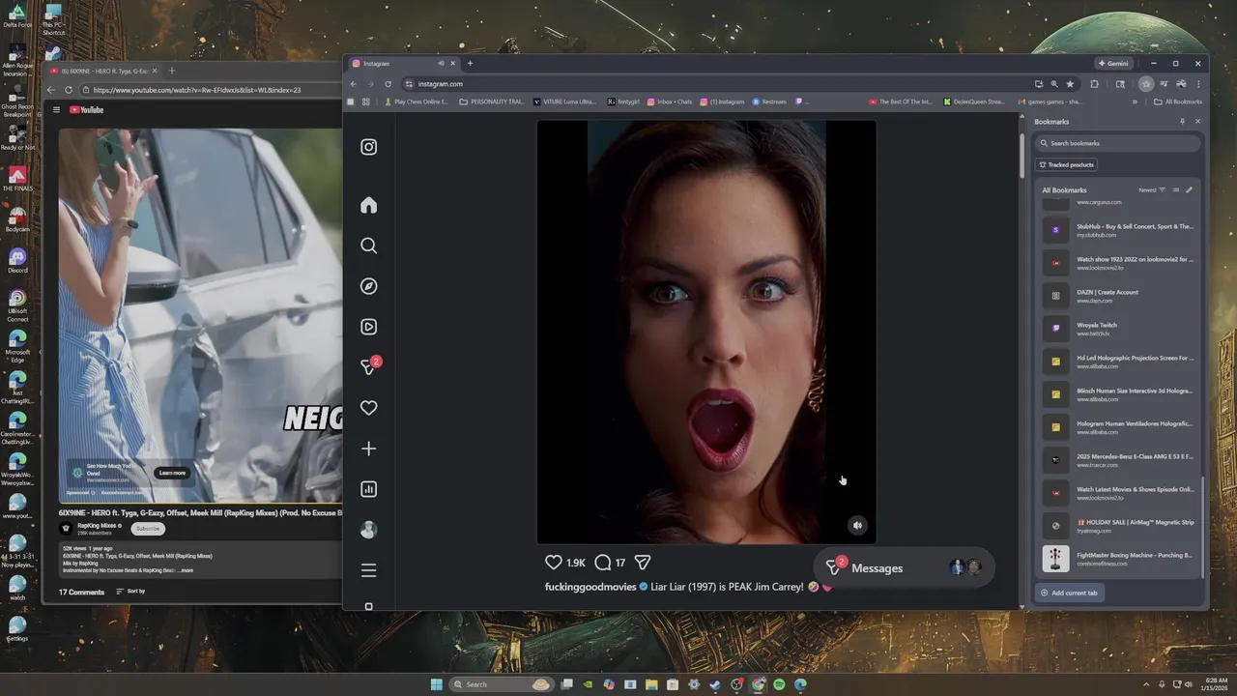Click the Create plus icon in sidebar

coord(368,449)
